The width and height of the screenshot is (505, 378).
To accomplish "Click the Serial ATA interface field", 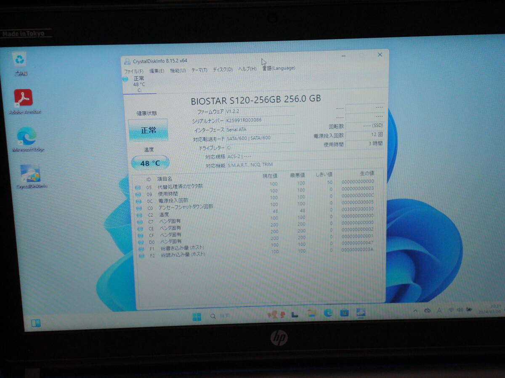I will click(x=260, y=129).
